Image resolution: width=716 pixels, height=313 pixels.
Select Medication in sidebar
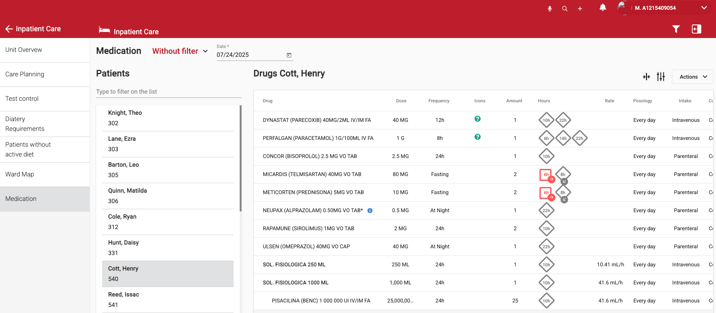45,199
